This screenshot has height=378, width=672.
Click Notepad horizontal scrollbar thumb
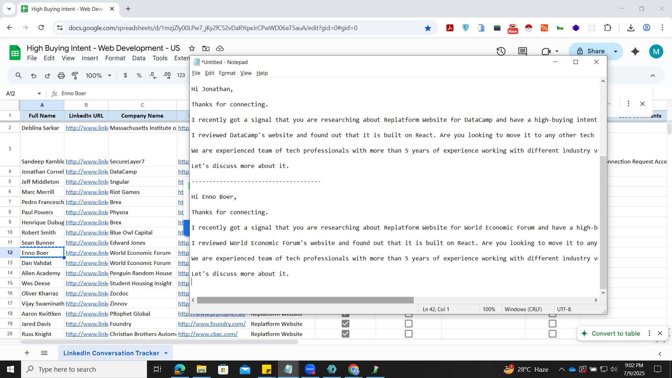(x=305, y=300)
